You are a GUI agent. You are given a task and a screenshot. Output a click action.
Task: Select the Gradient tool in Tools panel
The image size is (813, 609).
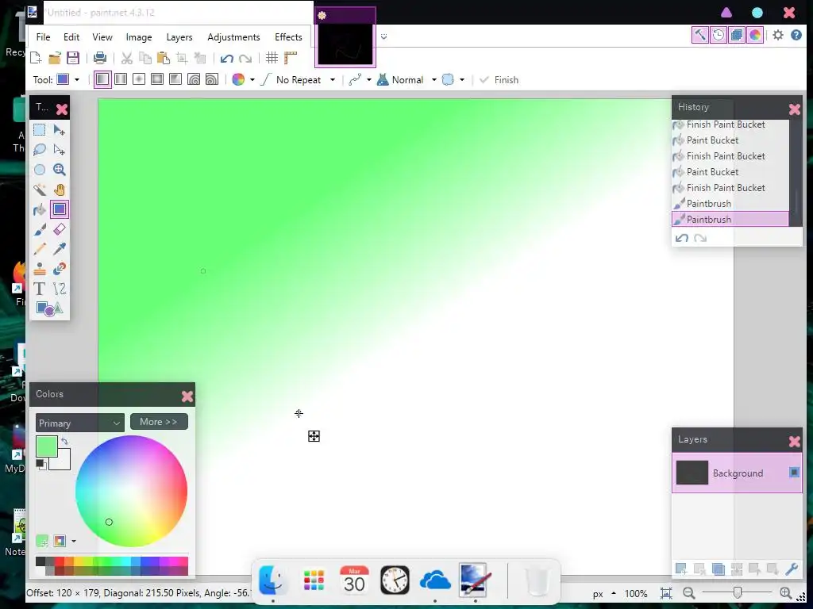coord(59,209)
